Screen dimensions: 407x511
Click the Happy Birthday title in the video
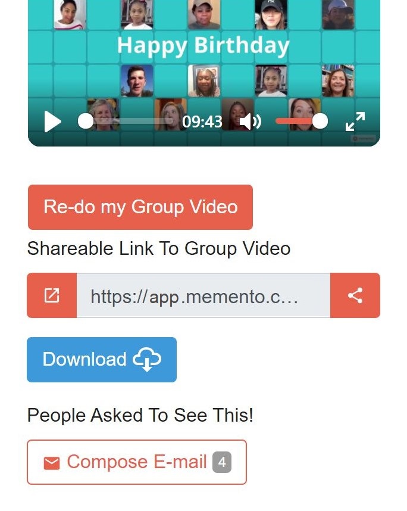[203, 45]
